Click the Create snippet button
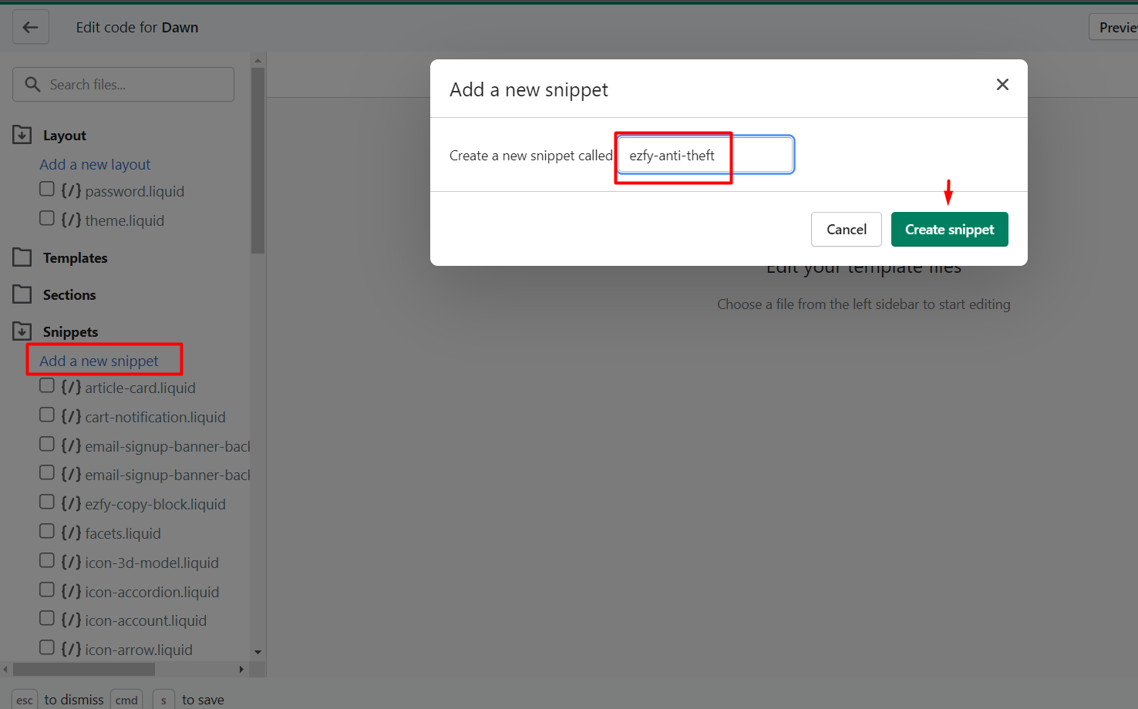Screen dimensions: 1138x709 950,230
